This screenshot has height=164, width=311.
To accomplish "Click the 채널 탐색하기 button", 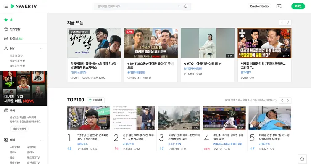I will click(19, 129).
